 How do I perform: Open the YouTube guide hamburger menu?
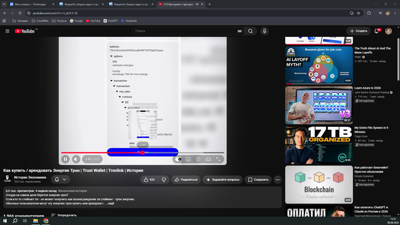7,31
